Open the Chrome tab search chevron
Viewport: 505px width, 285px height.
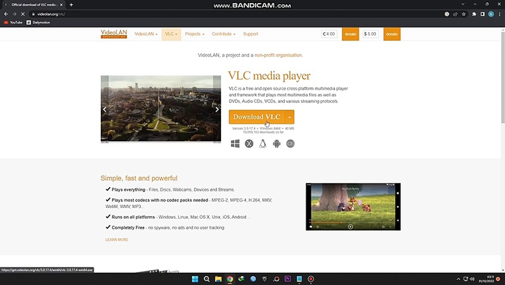coord(463,4)
